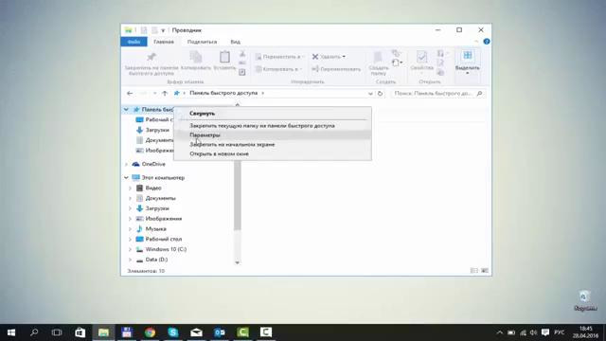Open Google Chrome from the taskbar

point(150,332)
